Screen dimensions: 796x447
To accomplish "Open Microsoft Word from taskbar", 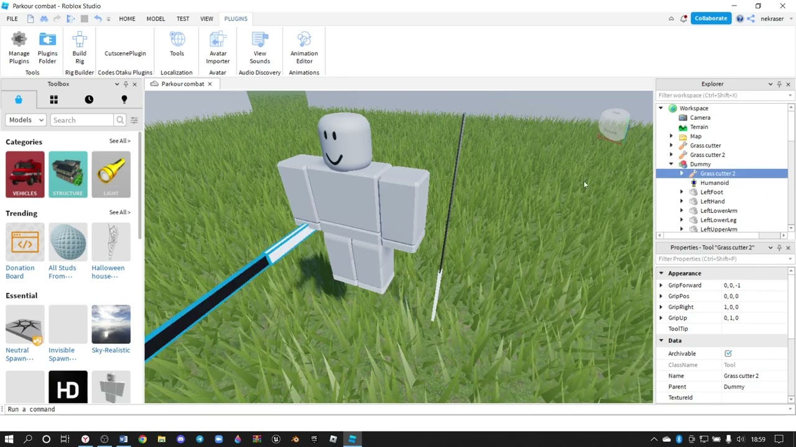I will click(123, 439).
